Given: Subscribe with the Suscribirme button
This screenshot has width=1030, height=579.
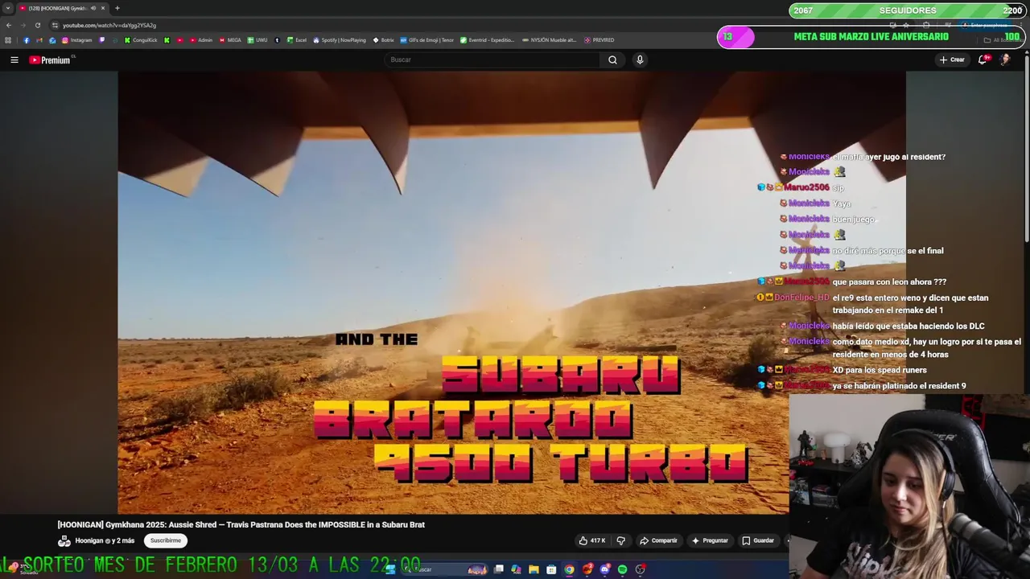Looking at the screenshot, I should [166, 540].
